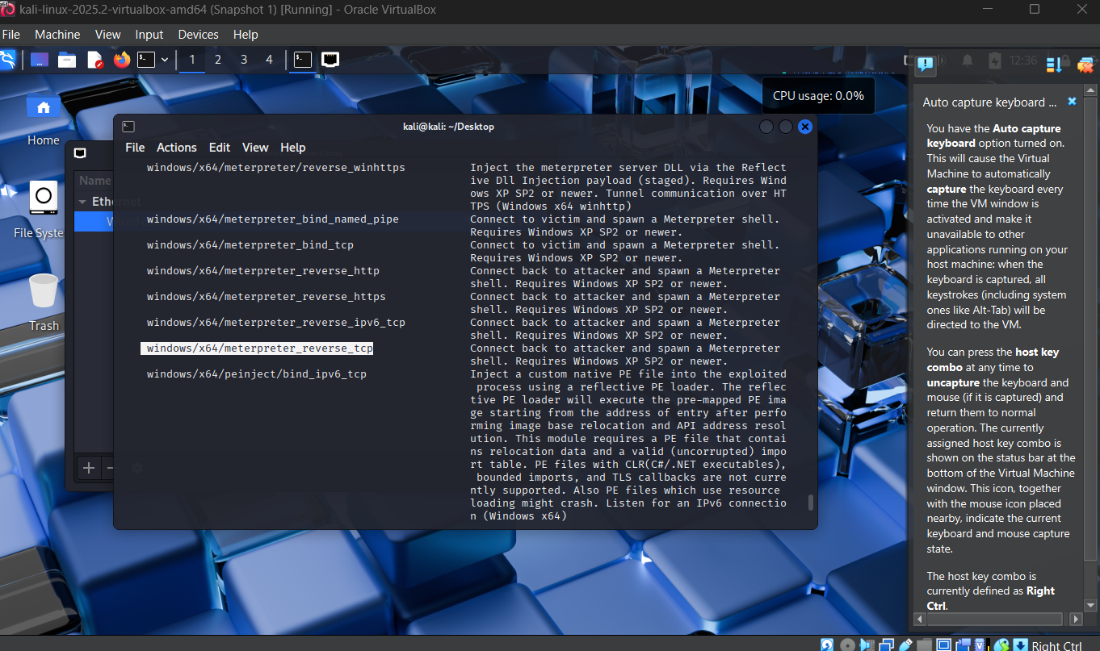This screenshot has width=1100, height=651.
Task: Open the Actions menu in the terminal
Action: click(x=177, y=148)
